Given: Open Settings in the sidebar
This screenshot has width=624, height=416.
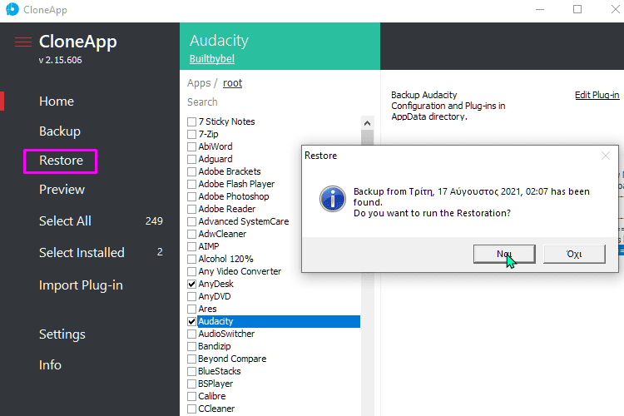Looking at the screenshot, I should [x=62, y=334].
